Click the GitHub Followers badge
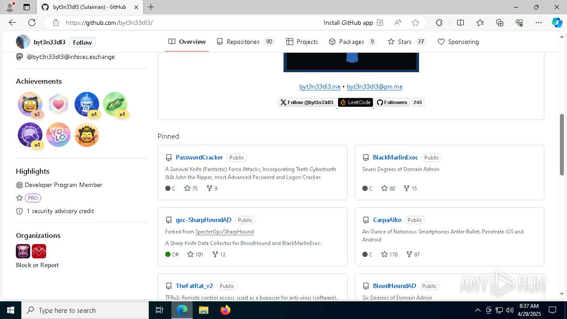This screenshot has height=319, width=567. (392, 102)
